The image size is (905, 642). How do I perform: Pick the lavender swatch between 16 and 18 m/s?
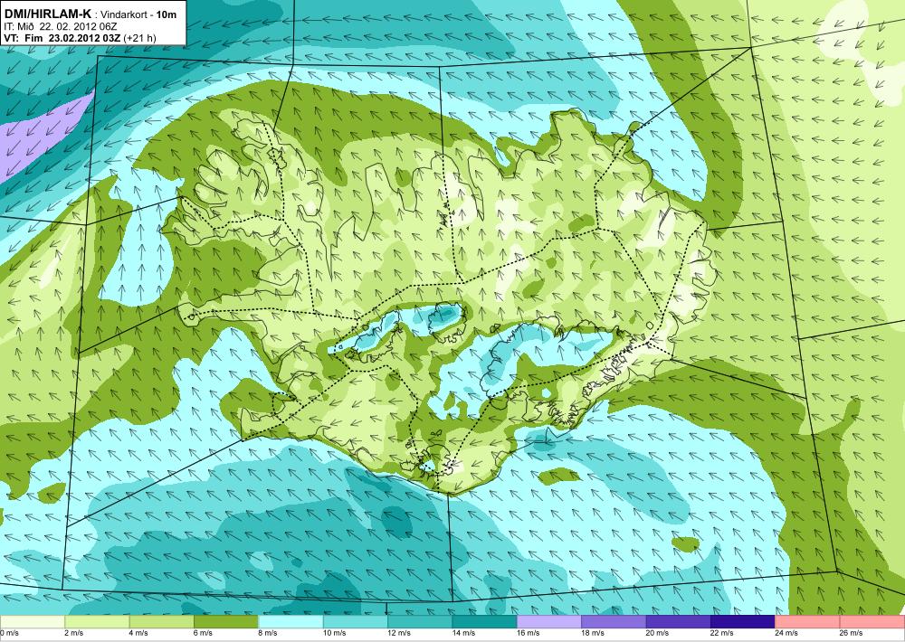(549, 622)
